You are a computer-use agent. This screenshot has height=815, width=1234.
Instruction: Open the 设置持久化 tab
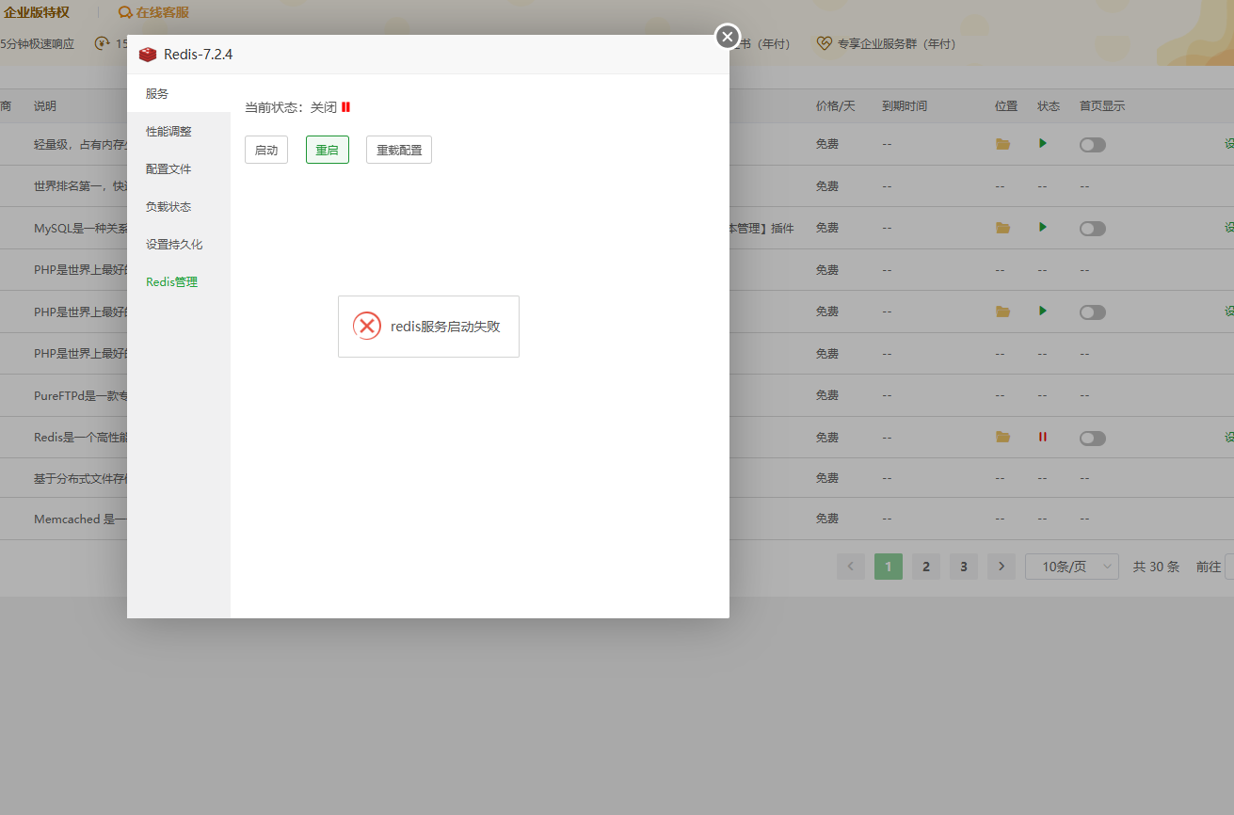pos(179,244)
